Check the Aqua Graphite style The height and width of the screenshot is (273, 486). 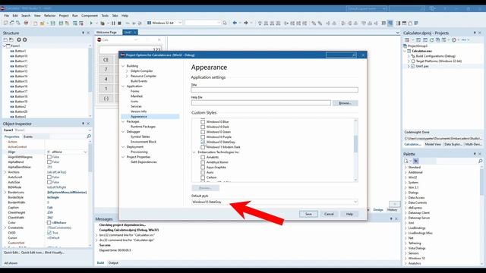point(203,167)
